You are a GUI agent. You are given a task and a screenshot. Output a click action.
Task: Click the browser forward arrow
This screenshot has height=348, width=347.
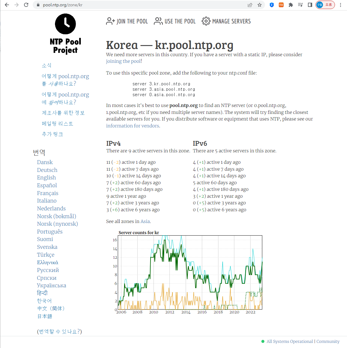(17, 5)
